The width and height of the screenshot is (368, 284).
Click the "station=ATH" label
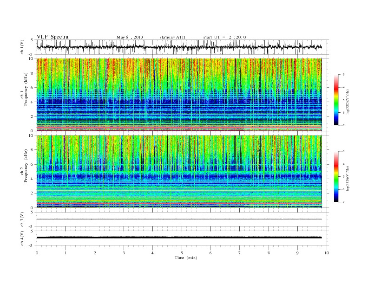point(172,37)
